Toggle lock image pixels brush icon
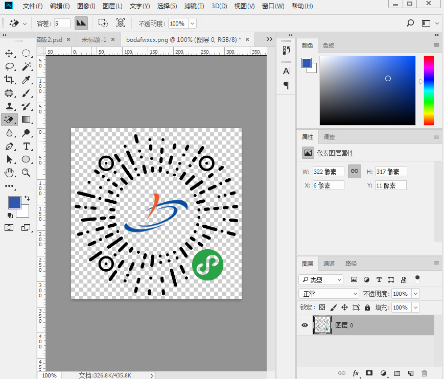The width and height of the screenshot is (444, 379). click(334, 307)
